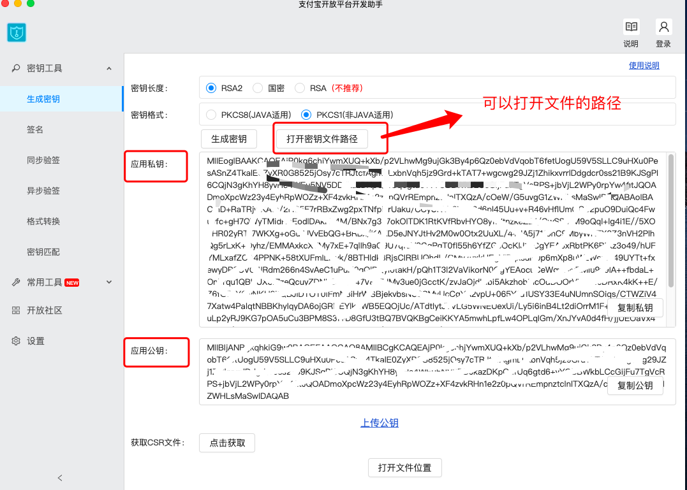This screenshot has height=490, width=687.
Task: Click the 设置 gear icon
Action: (x=16, y=342)
